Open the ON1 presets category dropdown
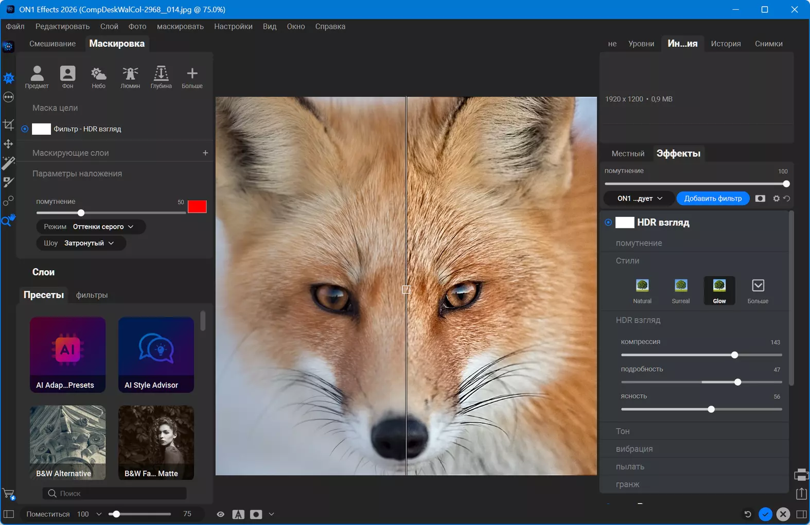This screenshot has width=810, height=525. pos(639,198)
